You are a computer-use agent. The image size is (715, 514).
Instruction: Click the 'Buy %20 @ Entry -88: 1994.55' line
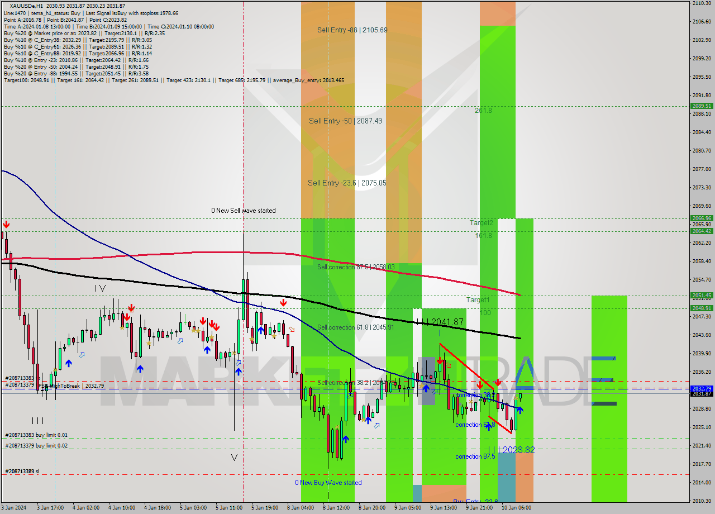pyautogui.click(x=76, y=73)
